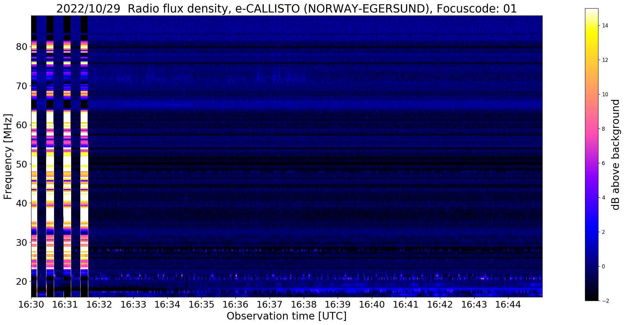Click the 16:31 time tick label

point(65,304)
